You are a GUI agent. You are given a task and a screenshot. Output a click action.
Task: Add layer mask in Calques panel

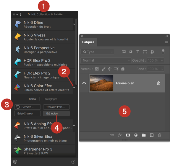(128, 135)
